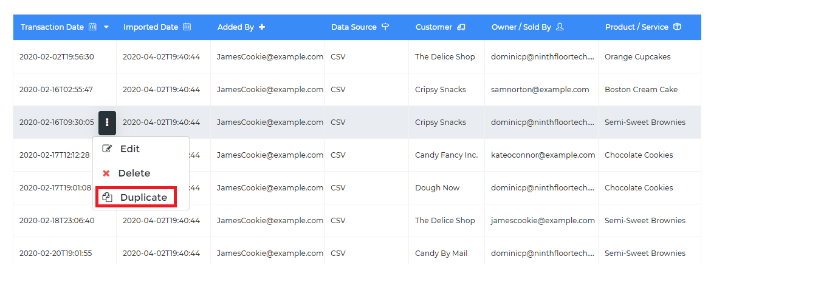Click the Product / Service column header
821x282 pixels.
(x=637, y=27)
